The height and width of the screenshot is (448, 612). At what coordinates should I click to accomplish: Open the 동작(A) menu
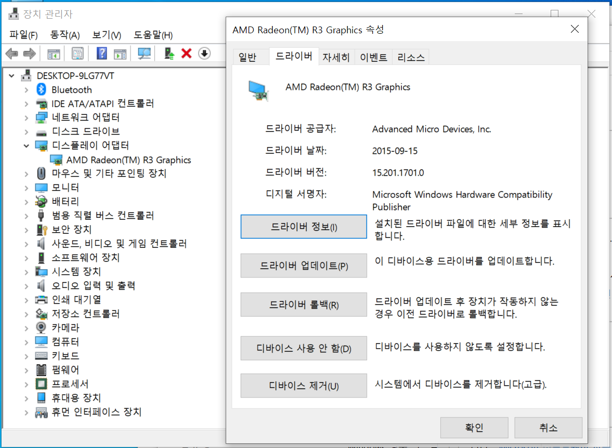coord(65,35)
